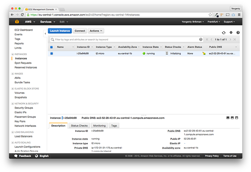
Task: Click the AWS cube logo icon
Action: click(x=16, y=22)
